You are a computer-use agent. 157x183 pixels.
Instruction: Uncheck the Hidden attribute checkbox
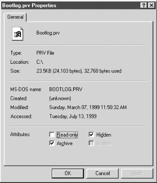click(x=91, y=134)
